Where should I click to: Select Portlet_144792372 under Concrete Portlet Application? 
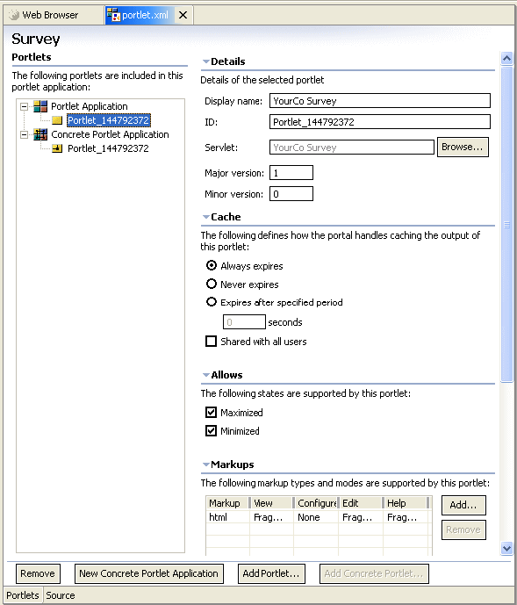coord(108,148)
